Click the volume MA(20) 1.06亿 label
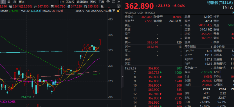The width and height of the screenshot is (234, 107). tap(8, 102)
